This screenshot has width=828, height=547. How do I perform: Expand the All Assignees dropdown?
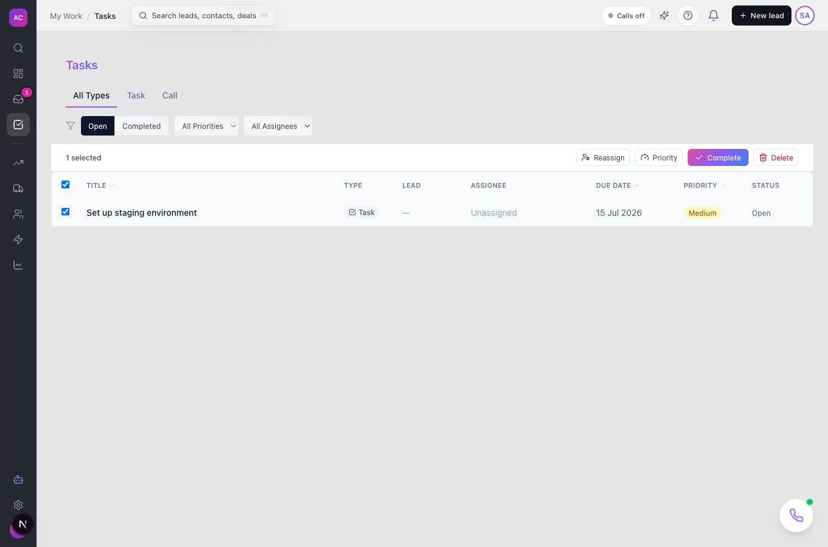pos(278,126)
